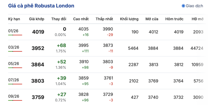
Task: Click the Cao nhất column header
Action: tap(81, 19)
